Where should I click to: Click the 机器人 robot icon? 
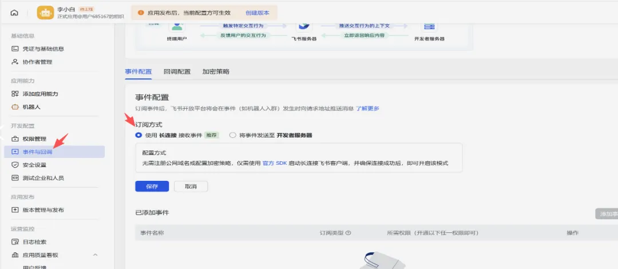click(15, 107)
